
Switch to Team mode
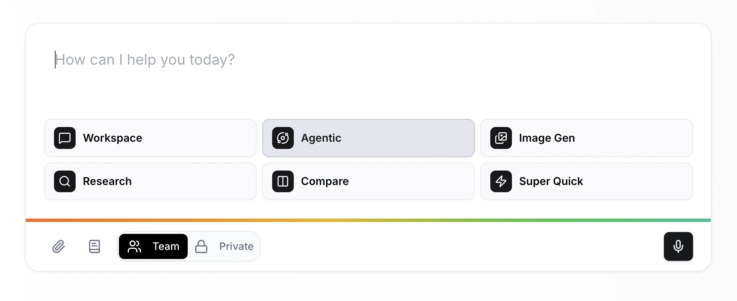pyautogui.click(x=153, y=246)
